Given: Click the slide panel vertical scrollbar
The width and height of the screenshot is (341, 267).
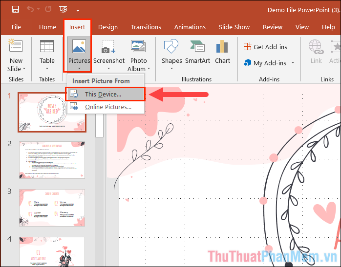Looking at the screenshot, I should (99, 125).
